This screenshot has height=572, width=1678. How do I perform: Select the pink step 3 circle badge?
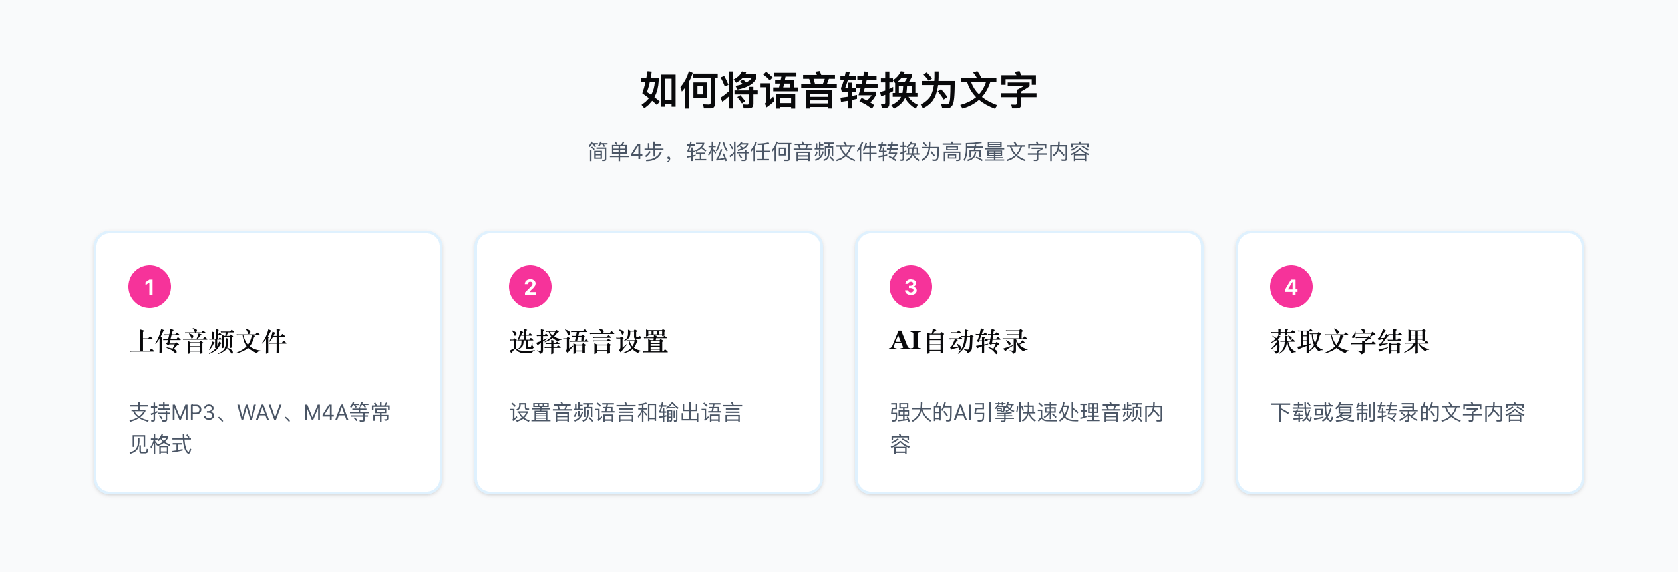(911, 287)
